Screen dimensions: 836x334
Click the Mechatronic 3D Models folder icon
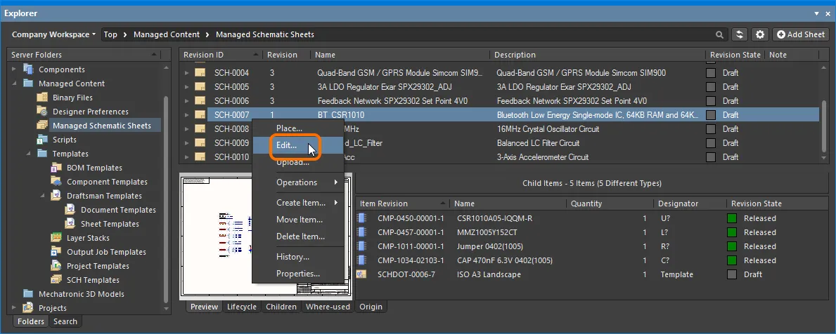coord(28,294)
